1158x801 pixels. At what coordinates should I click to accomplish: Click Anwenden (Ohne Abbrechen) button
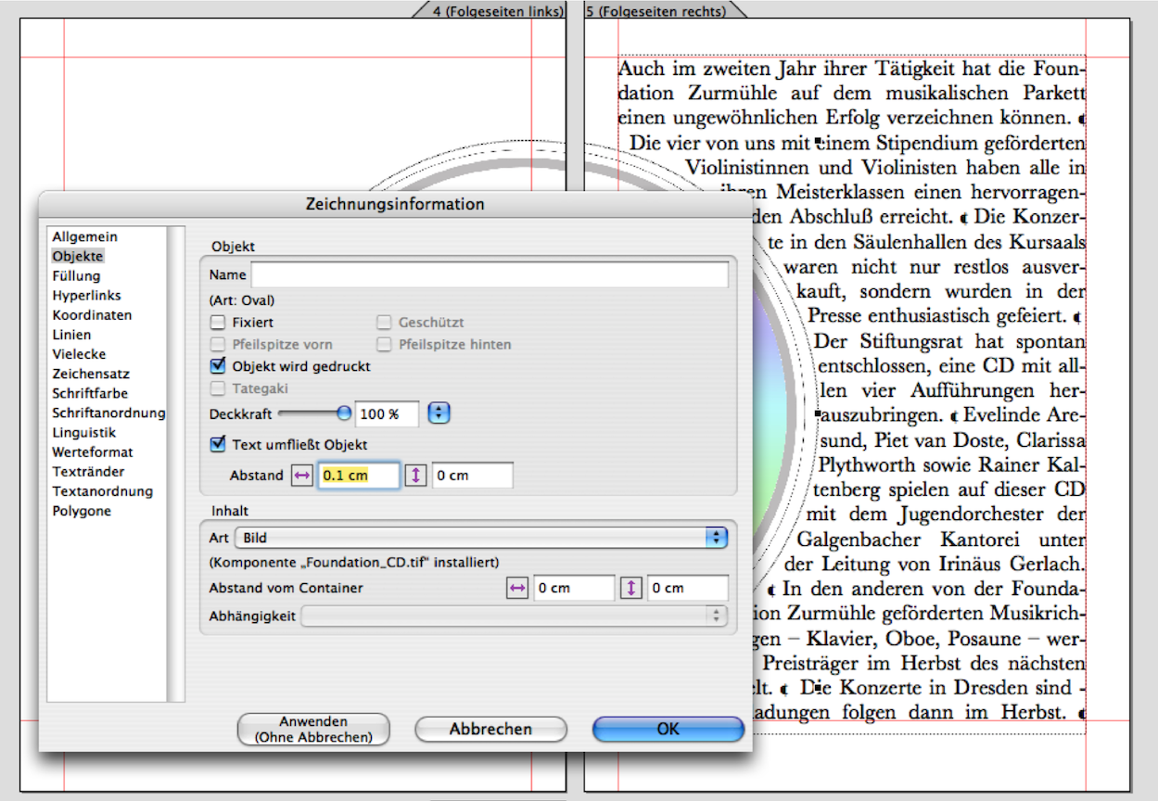click(313, 730)
